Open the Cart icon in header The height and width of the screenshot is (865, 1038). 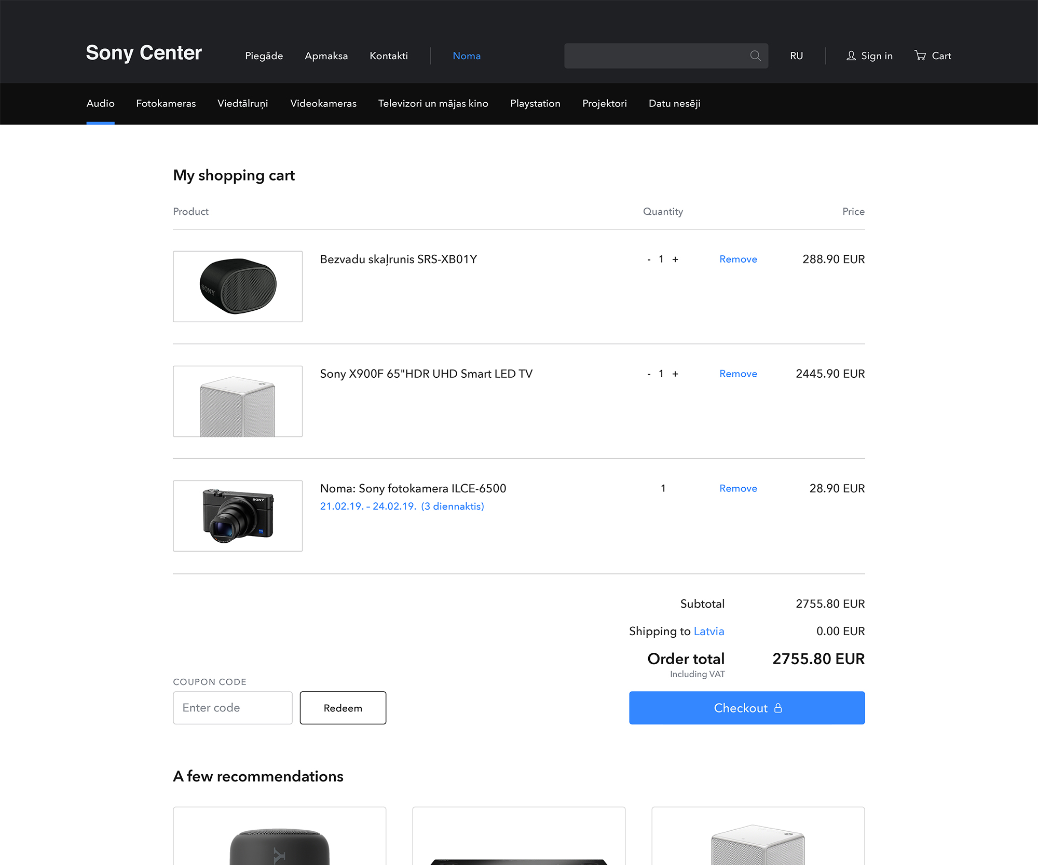pyautogui.click(x=920, y=56)
